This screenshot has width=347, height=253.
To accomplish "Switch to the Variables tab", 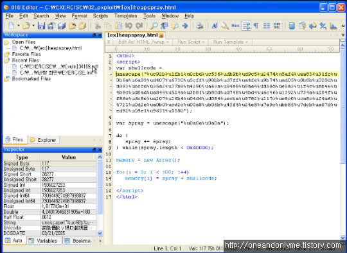I will coord(44,241).
